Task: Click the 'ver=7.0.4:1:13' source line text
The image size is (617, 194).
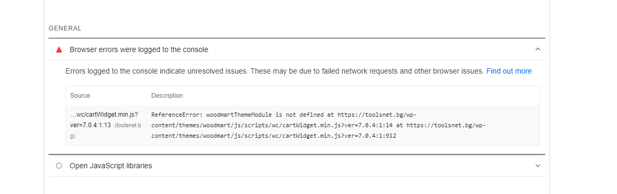Action: point(91,126)
